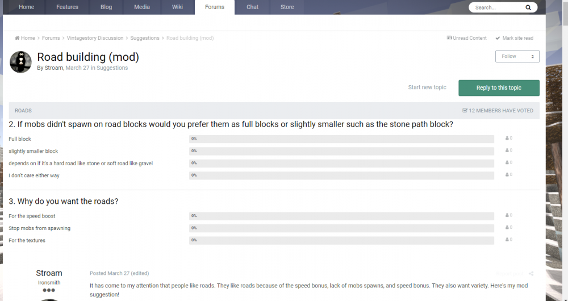
Task: Click the Unread Content icon
Action: 449,38
